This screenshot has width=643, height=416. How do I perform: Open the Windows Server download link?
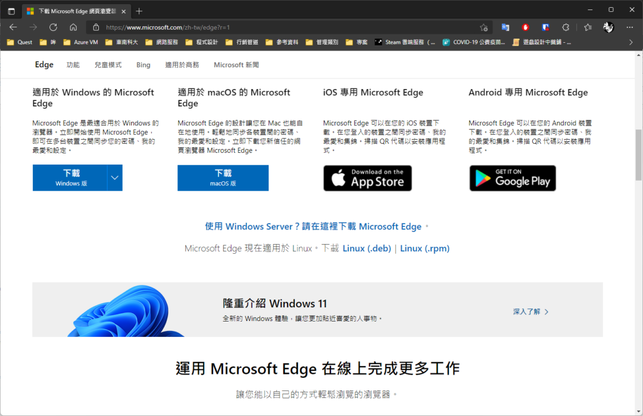pos(313,226)
